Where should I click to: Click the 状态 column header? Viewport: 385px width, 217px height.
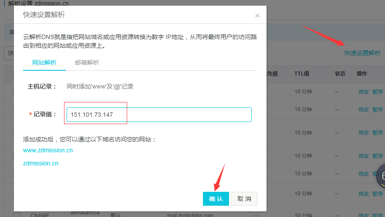340,74
